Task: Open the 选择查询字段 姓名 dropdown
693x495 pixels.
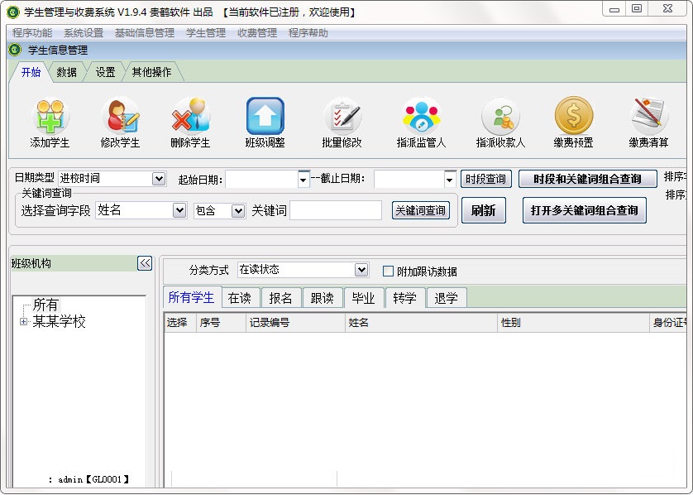Action: pos(179,210)
